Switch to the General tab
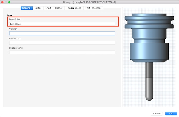 click(27, 8)
